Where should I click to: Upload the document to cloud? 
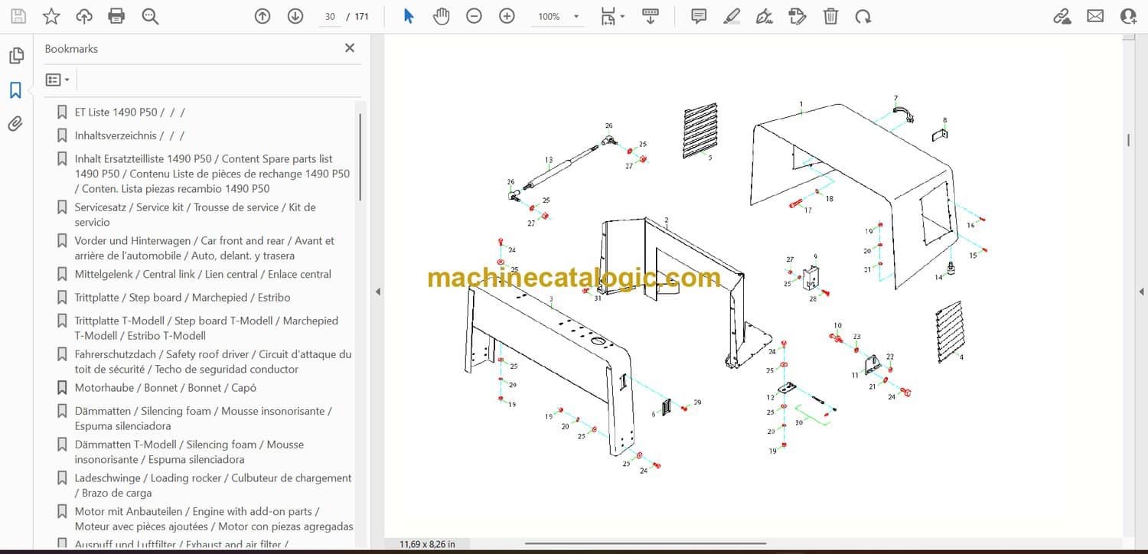(84, 16)
